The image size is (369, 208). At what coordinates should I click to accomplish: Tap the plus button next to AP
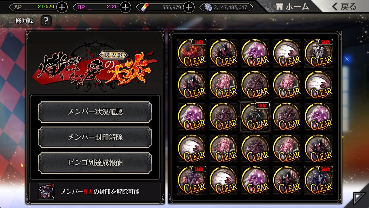(x=62, y=7)
